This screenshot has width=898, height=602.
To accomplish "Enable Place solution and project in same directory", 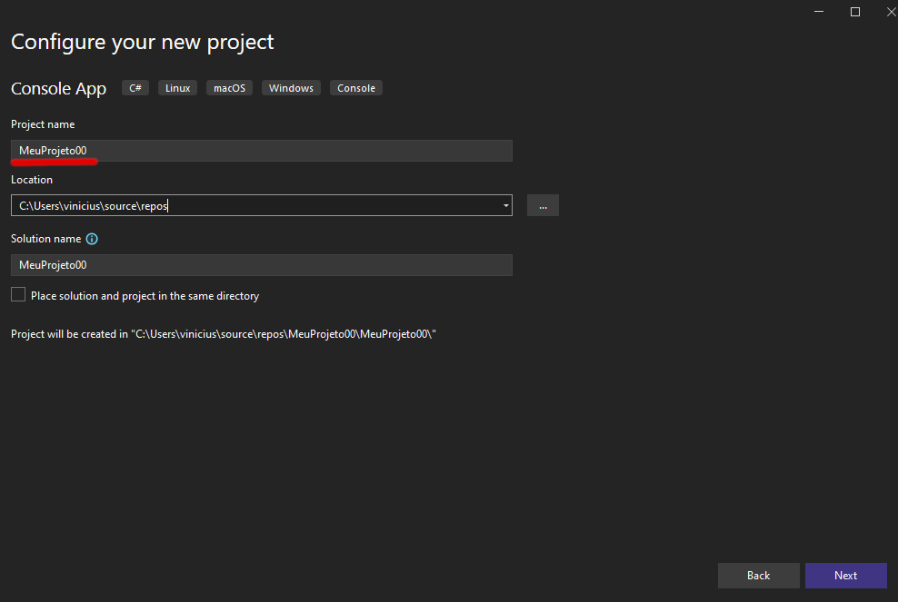I will click(18, 295).
